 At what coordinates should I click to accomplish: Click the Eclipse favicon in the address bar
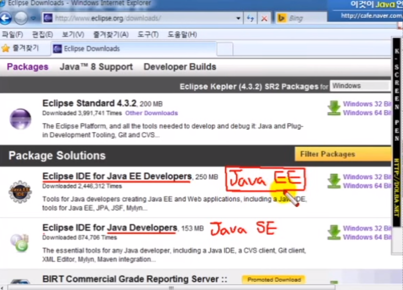[x=48, y=18]
